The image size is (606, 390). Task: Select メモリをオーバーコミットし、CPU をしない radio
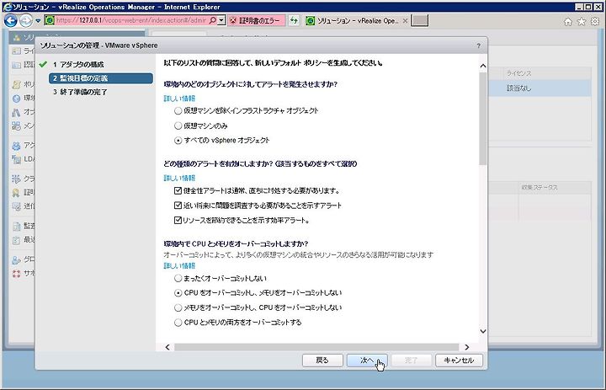(x=178, y=308)
